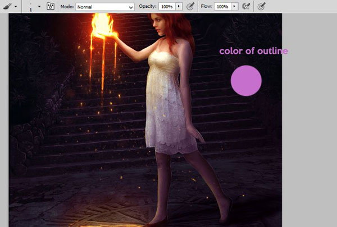337x227 pixels.
Task: Toggle pressure for opacity icon
Action: [x=190, y=6]
